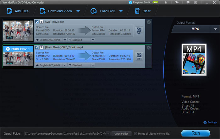Screen dimensions: 220x139
Task: Click the CIZE_Title23.mp4 file name
Action: (55, 22)
